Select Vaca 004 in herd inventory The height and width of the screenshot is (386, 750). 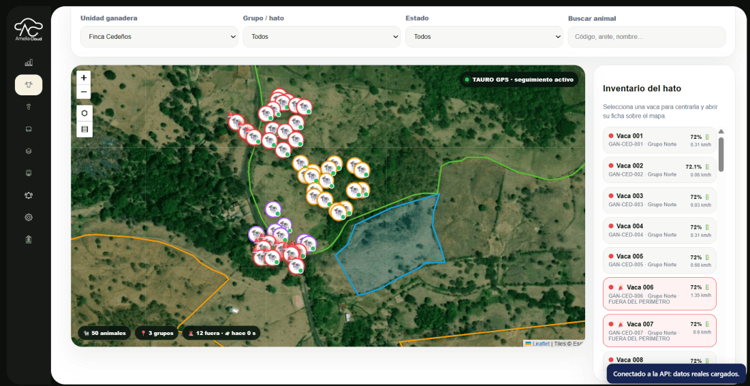pos(659,231)
